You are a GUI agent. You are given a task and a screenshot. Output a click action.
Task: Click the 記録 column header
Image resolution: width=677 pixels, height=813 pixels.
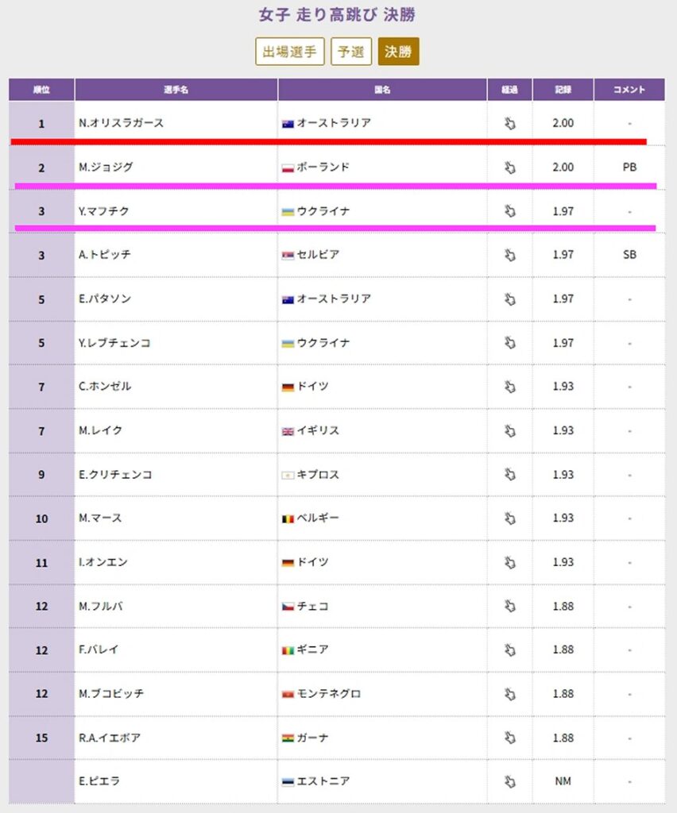pos(563,90)
